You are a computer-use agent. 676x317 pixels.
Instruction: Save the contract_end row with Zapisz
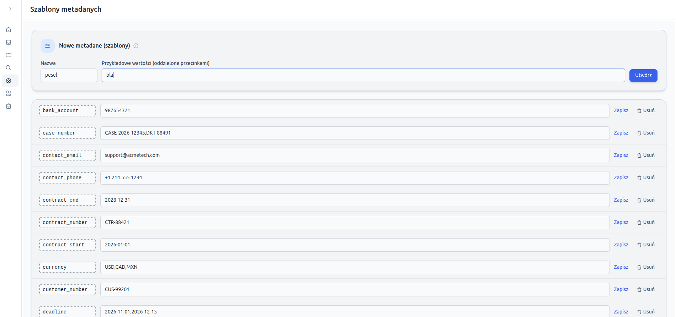click(621, 200)
